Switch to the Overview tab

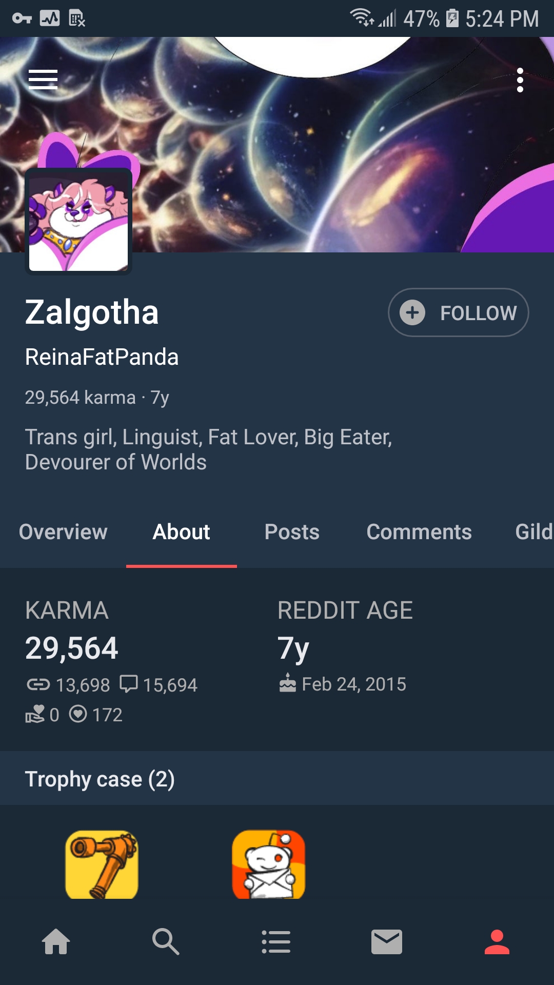[63, 532]
